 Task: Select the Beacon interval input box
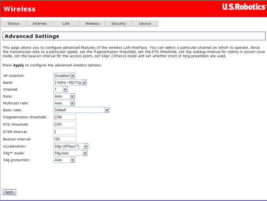[65, 139]
